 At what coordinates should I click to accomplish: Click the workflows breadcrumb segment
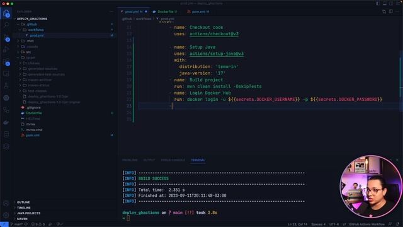tap(144, 19)
